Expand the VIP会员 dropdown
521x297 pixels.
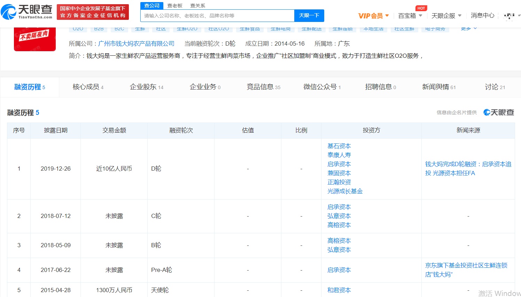click(x=374, y=16)
